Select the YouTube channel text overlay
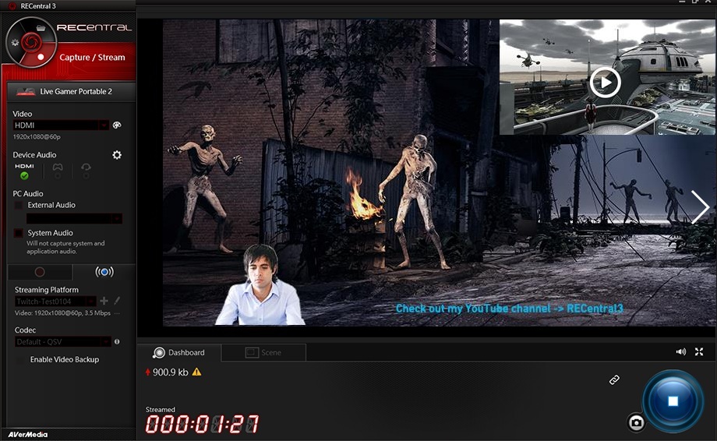 click(509, 309)
